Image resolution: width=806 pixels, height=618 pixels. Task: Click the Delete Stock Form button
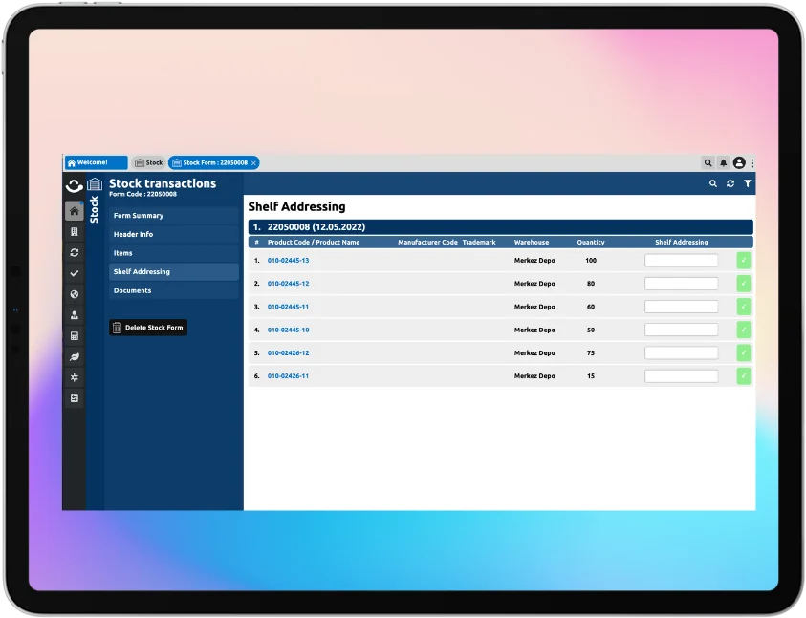(x=148, y=328)
